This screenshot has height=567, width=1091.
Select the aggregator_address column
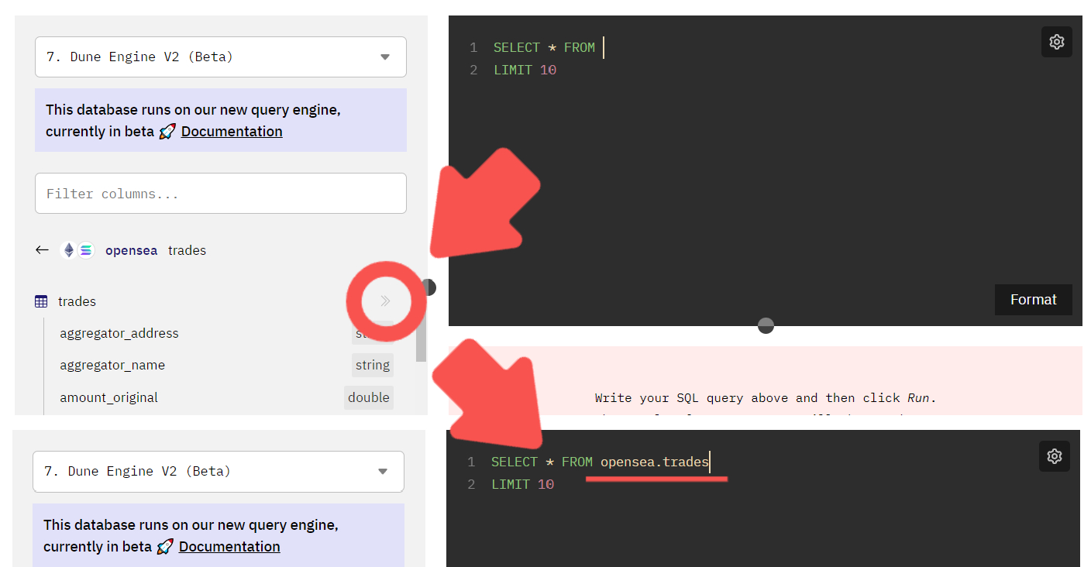pyautogui.click(x=119, y=333)
